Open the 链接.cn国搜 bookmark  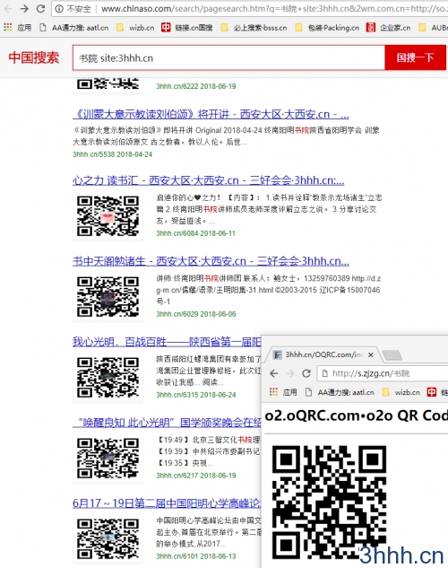point(187,28)
